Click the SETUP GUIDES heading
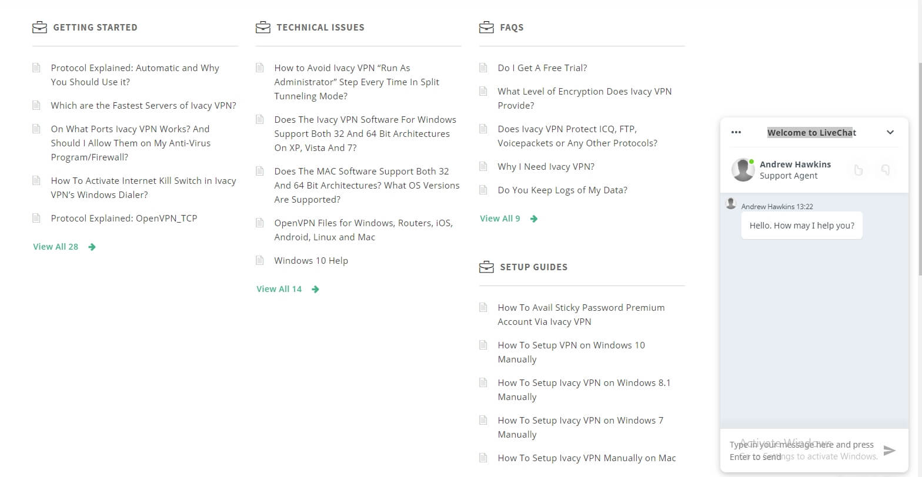The width and height of the screenshot is (922, 477). tap(534, 267)
